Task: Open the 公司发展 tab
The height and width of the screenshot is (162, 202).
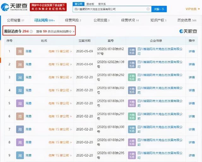Action: pyautogui.click(x=102, y=20)
